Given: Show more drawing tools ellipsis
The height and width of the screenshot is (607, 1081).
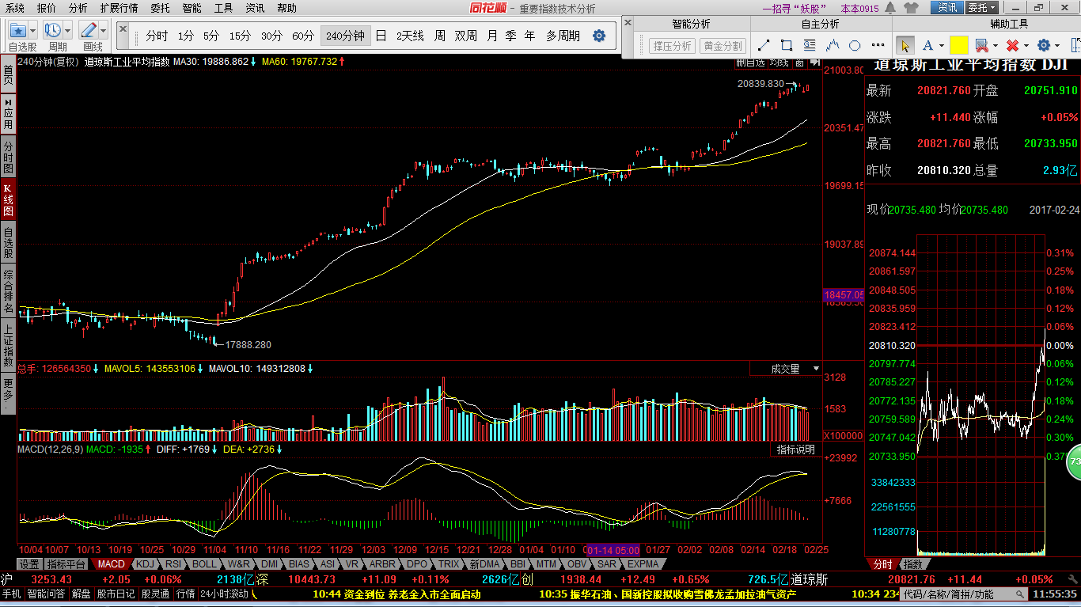Looking at the screenshot, I should click(877, 46).
